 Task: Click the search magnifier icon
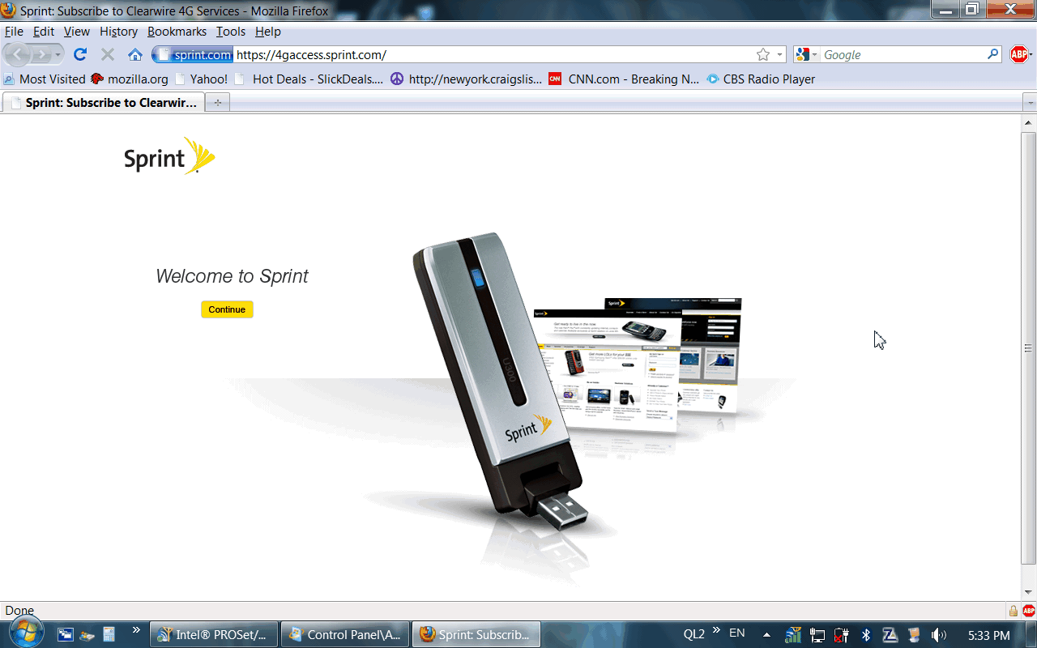(993, 54)
